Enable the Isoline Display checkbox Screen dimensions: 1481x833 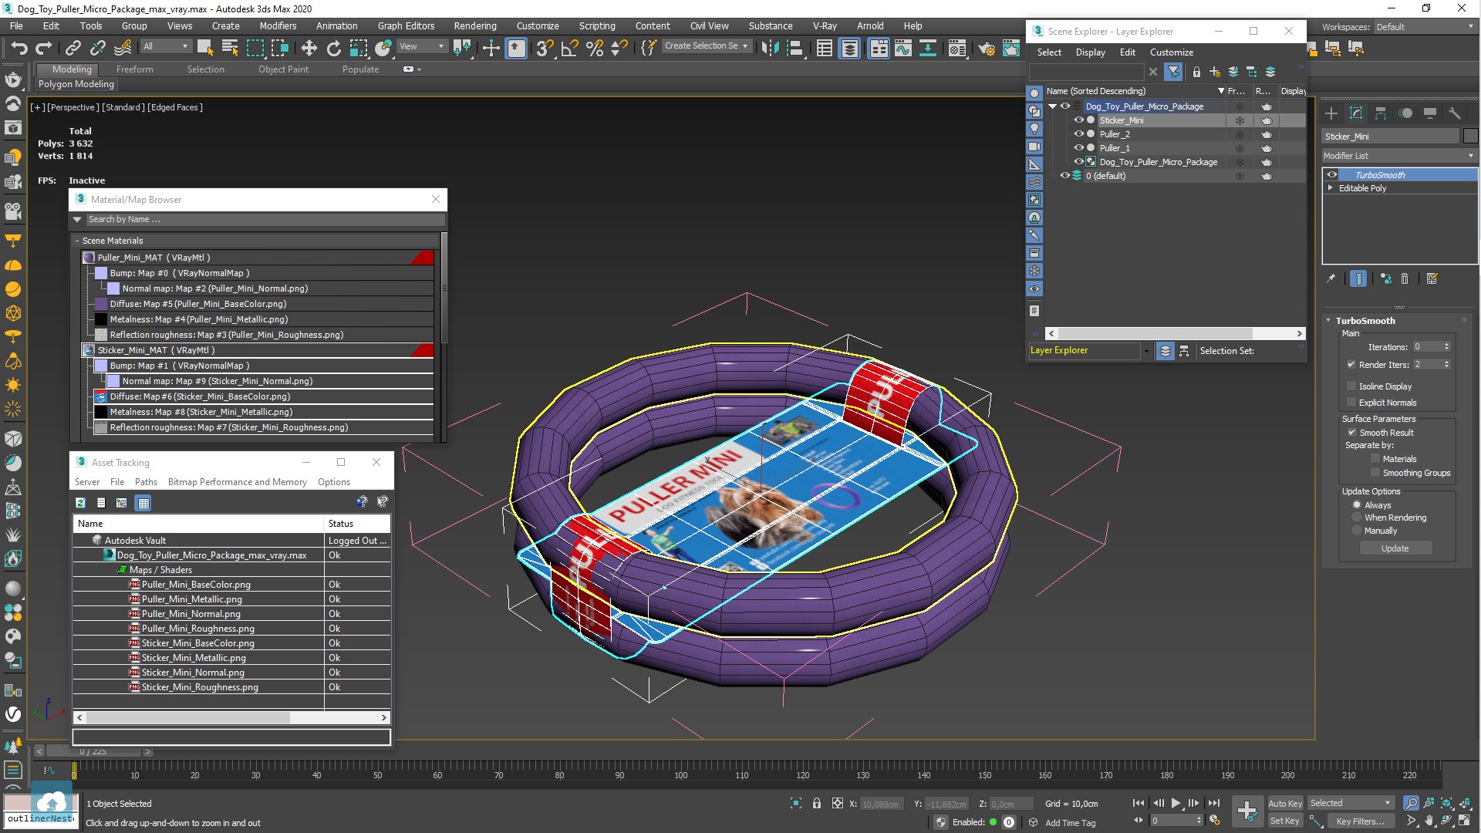(1351, 386)
